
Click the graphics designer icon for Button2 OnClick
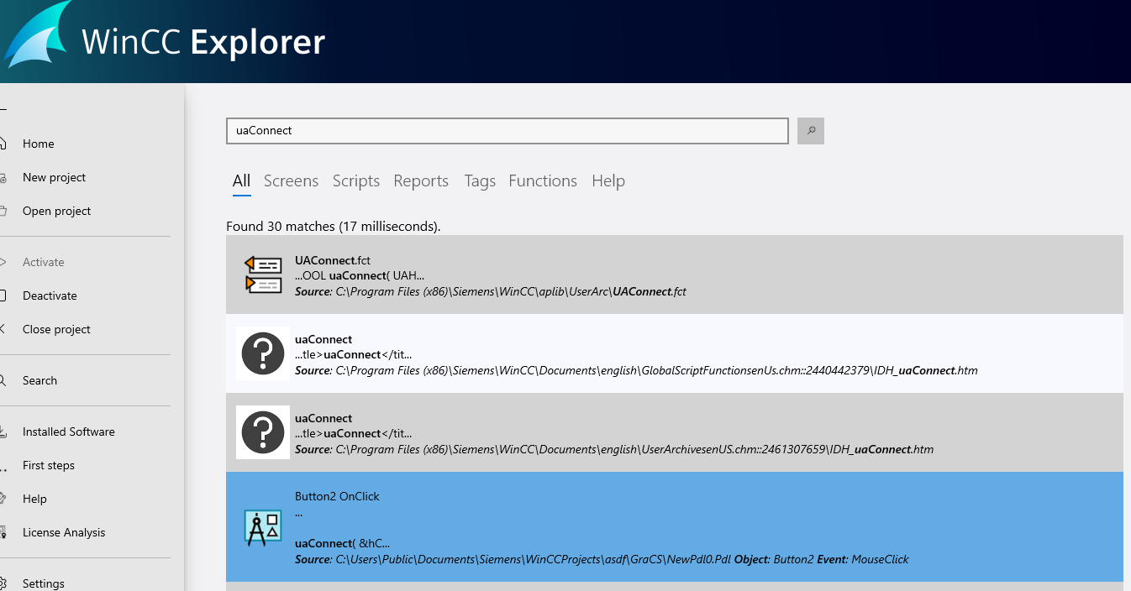click(x=263, y=528)
